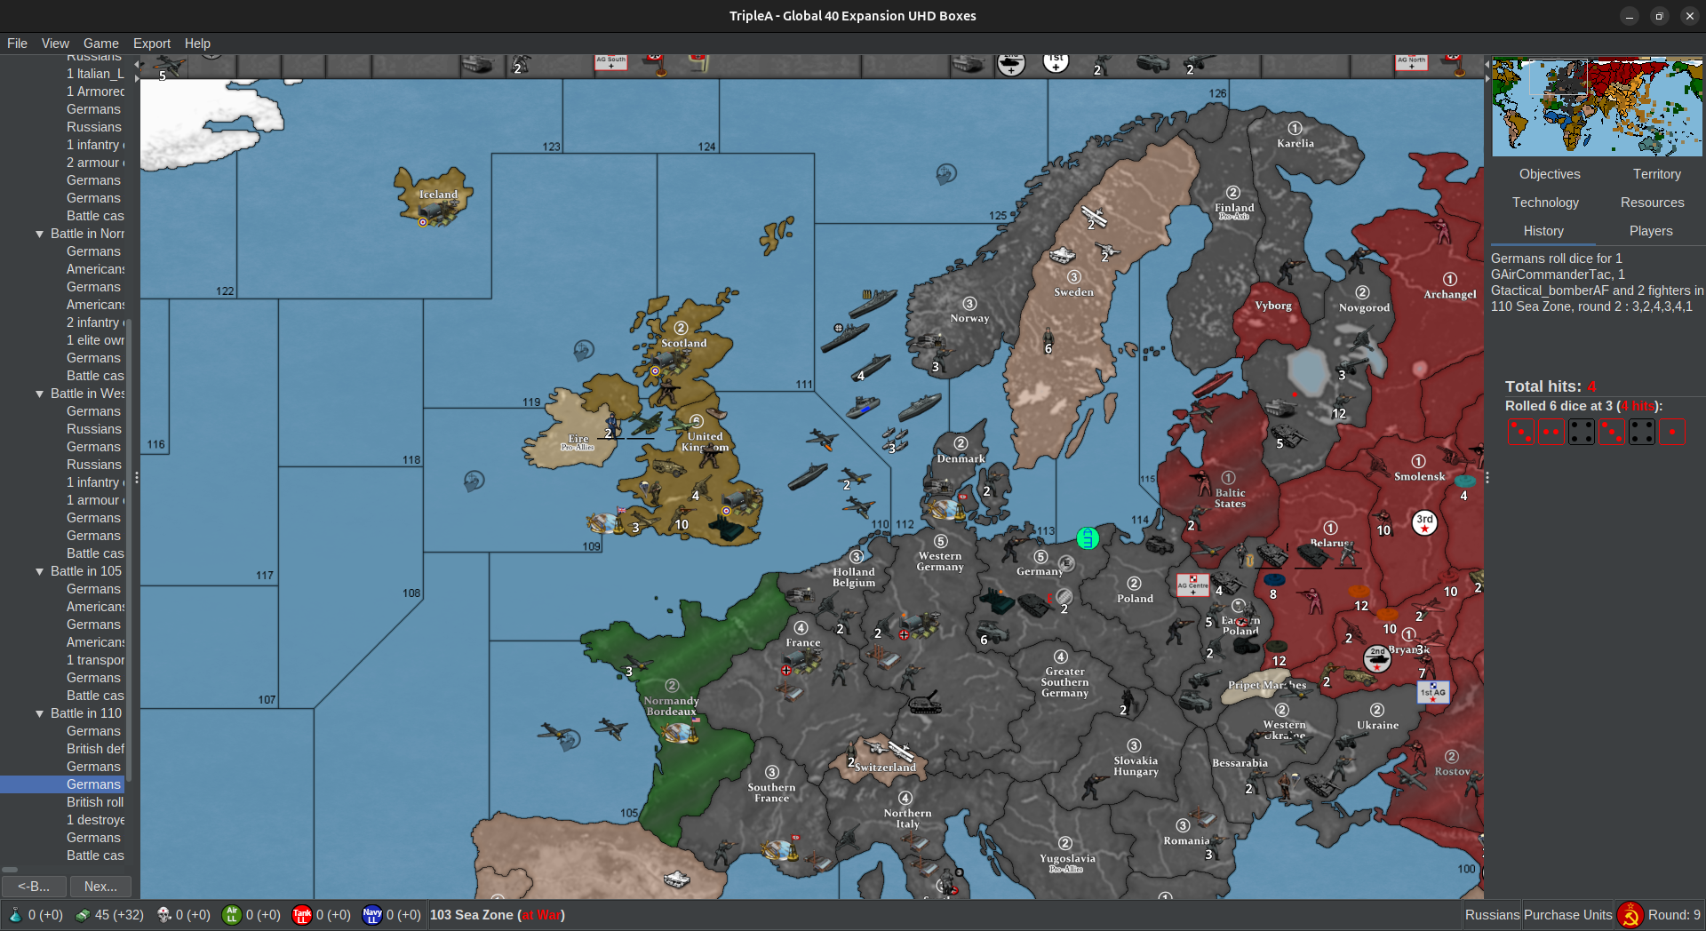Select the British def history row
The image size is (1706, 931).
coord(95,749)
